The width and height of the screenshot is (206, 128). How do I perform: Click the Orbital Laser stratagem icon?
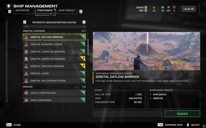(x=26, y=74)
